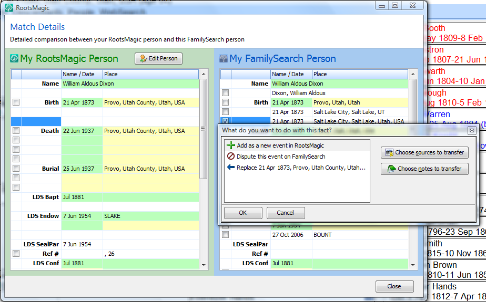Click the FamilySearch Name / Date column header
This screenshot has height=302, width=486.
pyautogui.click(x=291, y=74)
